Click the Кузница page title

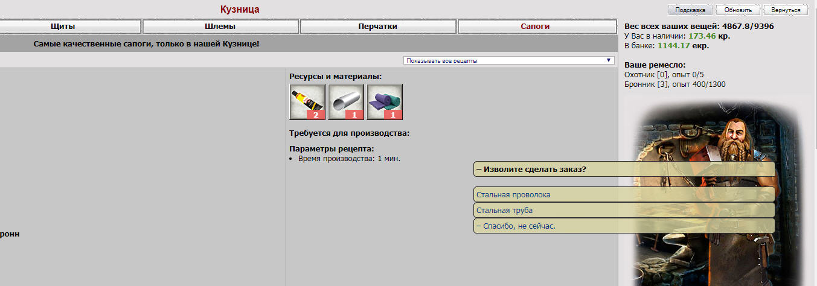[240, 9]
